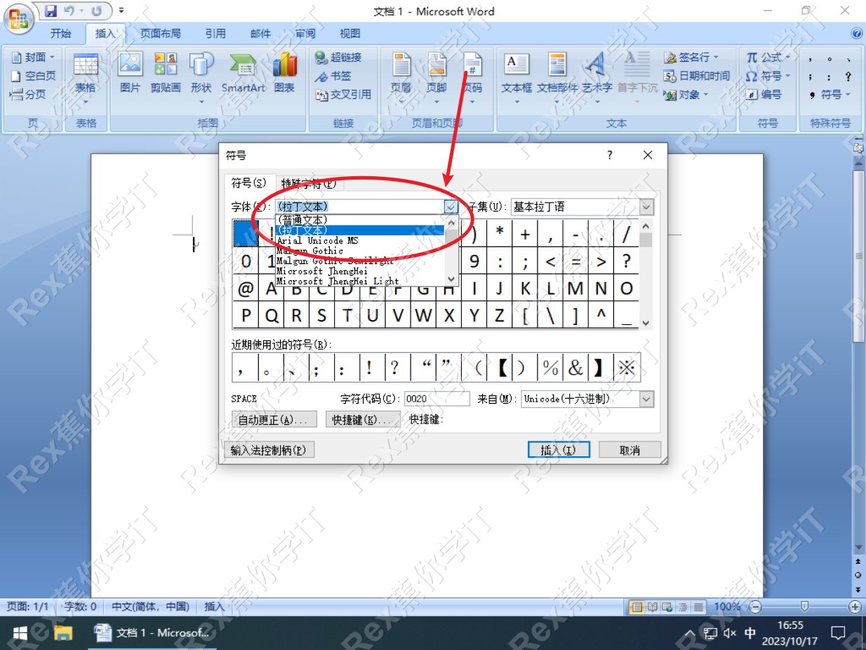The height and width of the screenshot is (650, 866).
Task: Open the 来自 Unicode encoding dropdown
Action: click(645, 399)
